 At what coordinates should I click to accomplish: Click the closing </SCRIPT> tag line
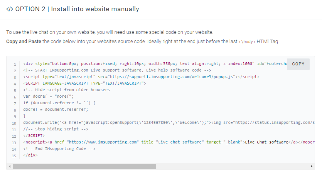point(34,135)
